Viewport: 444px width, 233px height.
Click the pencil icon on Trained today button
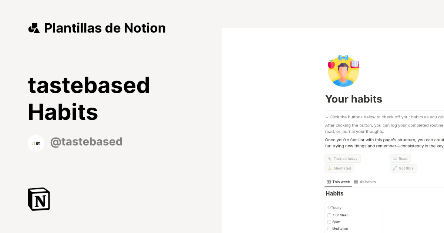pyautogui.click(x=329, y=158)
